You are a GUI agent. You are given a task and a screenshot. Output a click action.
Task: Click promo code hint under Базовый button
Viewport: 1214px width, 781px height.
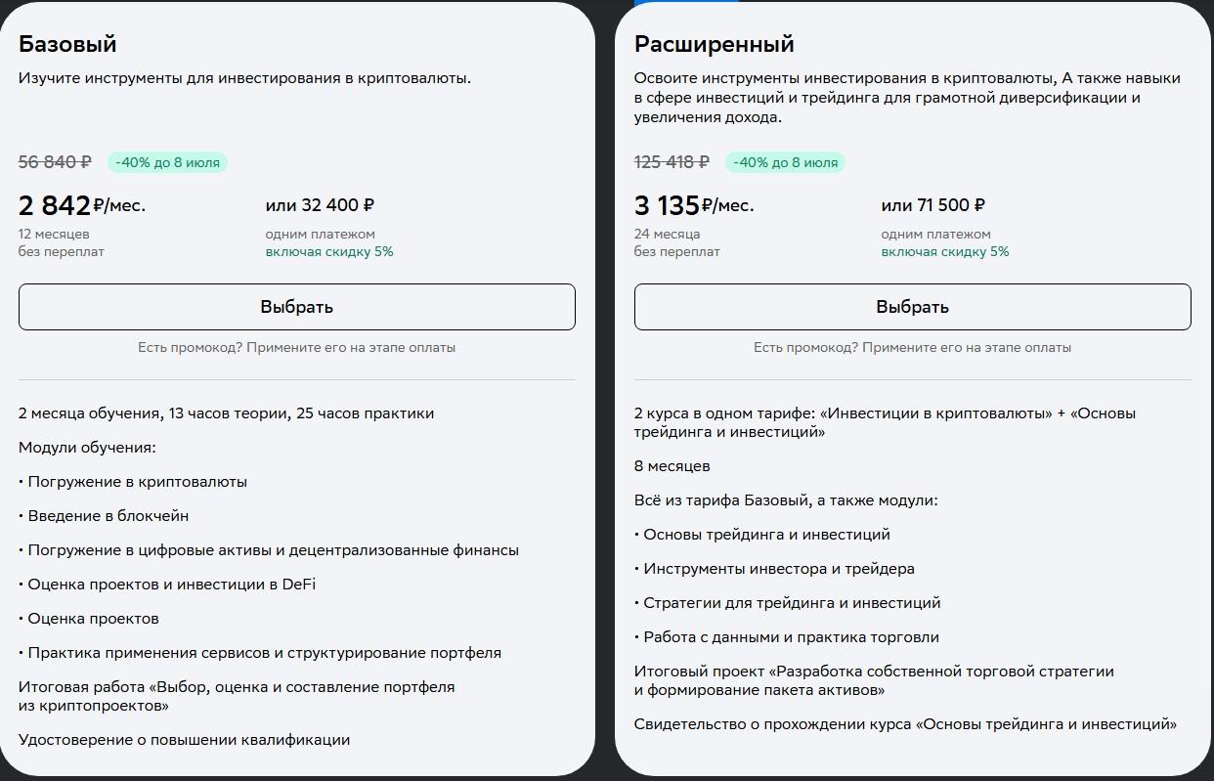pyautogui.click(x=296, y=347)
